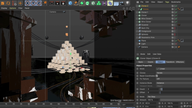
Task: Click the viewport pan navigation icon
Action: [x=124, y=8]
